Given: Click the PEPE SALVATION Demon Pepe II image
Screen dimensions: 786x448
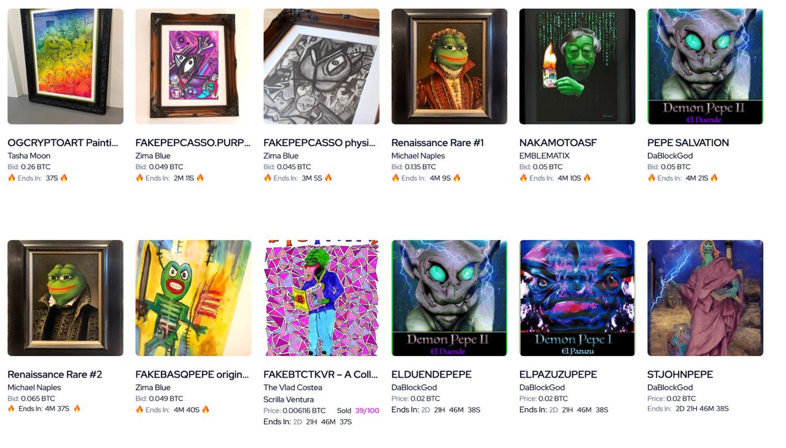Looking at the screenshot, I should (x=706, y=66).
